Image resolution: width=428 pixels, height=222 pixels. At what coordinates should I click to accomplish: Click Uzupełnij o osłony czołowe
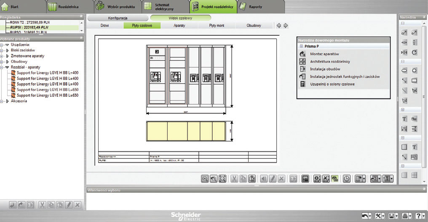click(332, 85)
